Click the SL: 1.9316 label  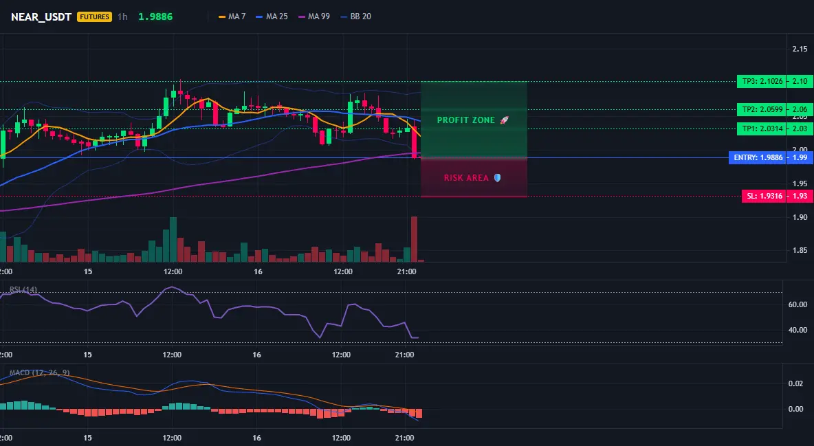[x=764, y=197]
